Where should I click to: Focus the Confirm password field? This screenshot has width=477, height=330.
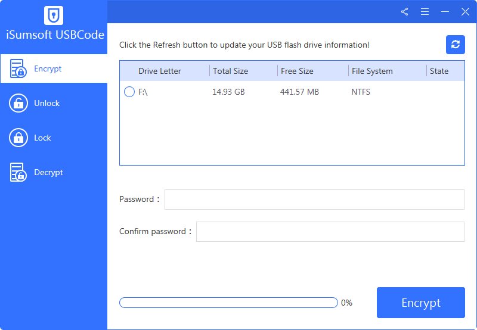tap(330, 232)
